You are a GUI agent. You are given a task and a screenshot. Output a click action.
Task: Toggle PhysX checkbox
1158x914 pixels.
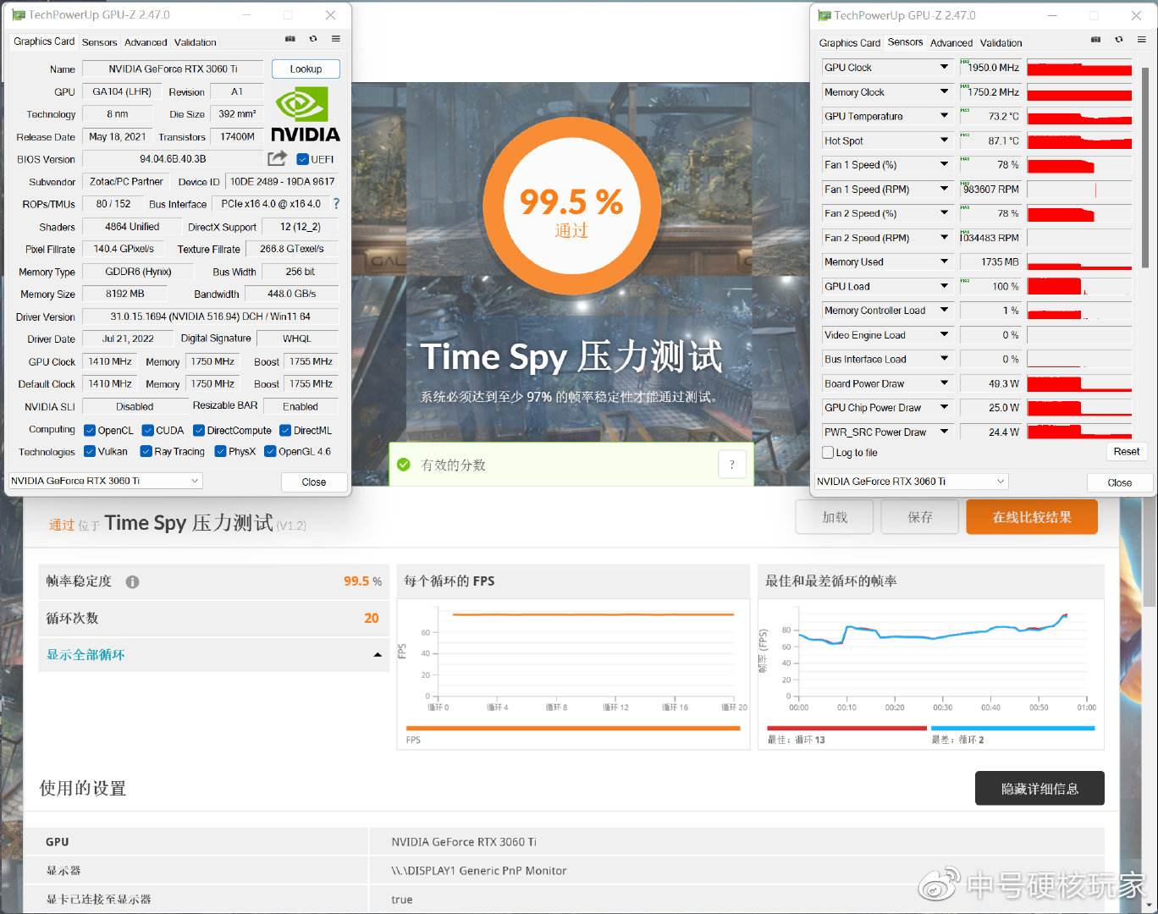click(x=221, y=452)
